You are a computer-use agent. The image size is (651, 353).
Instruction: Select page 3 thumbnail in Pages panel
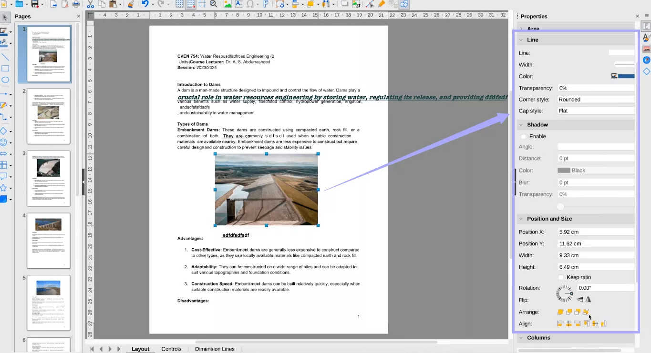48,179
